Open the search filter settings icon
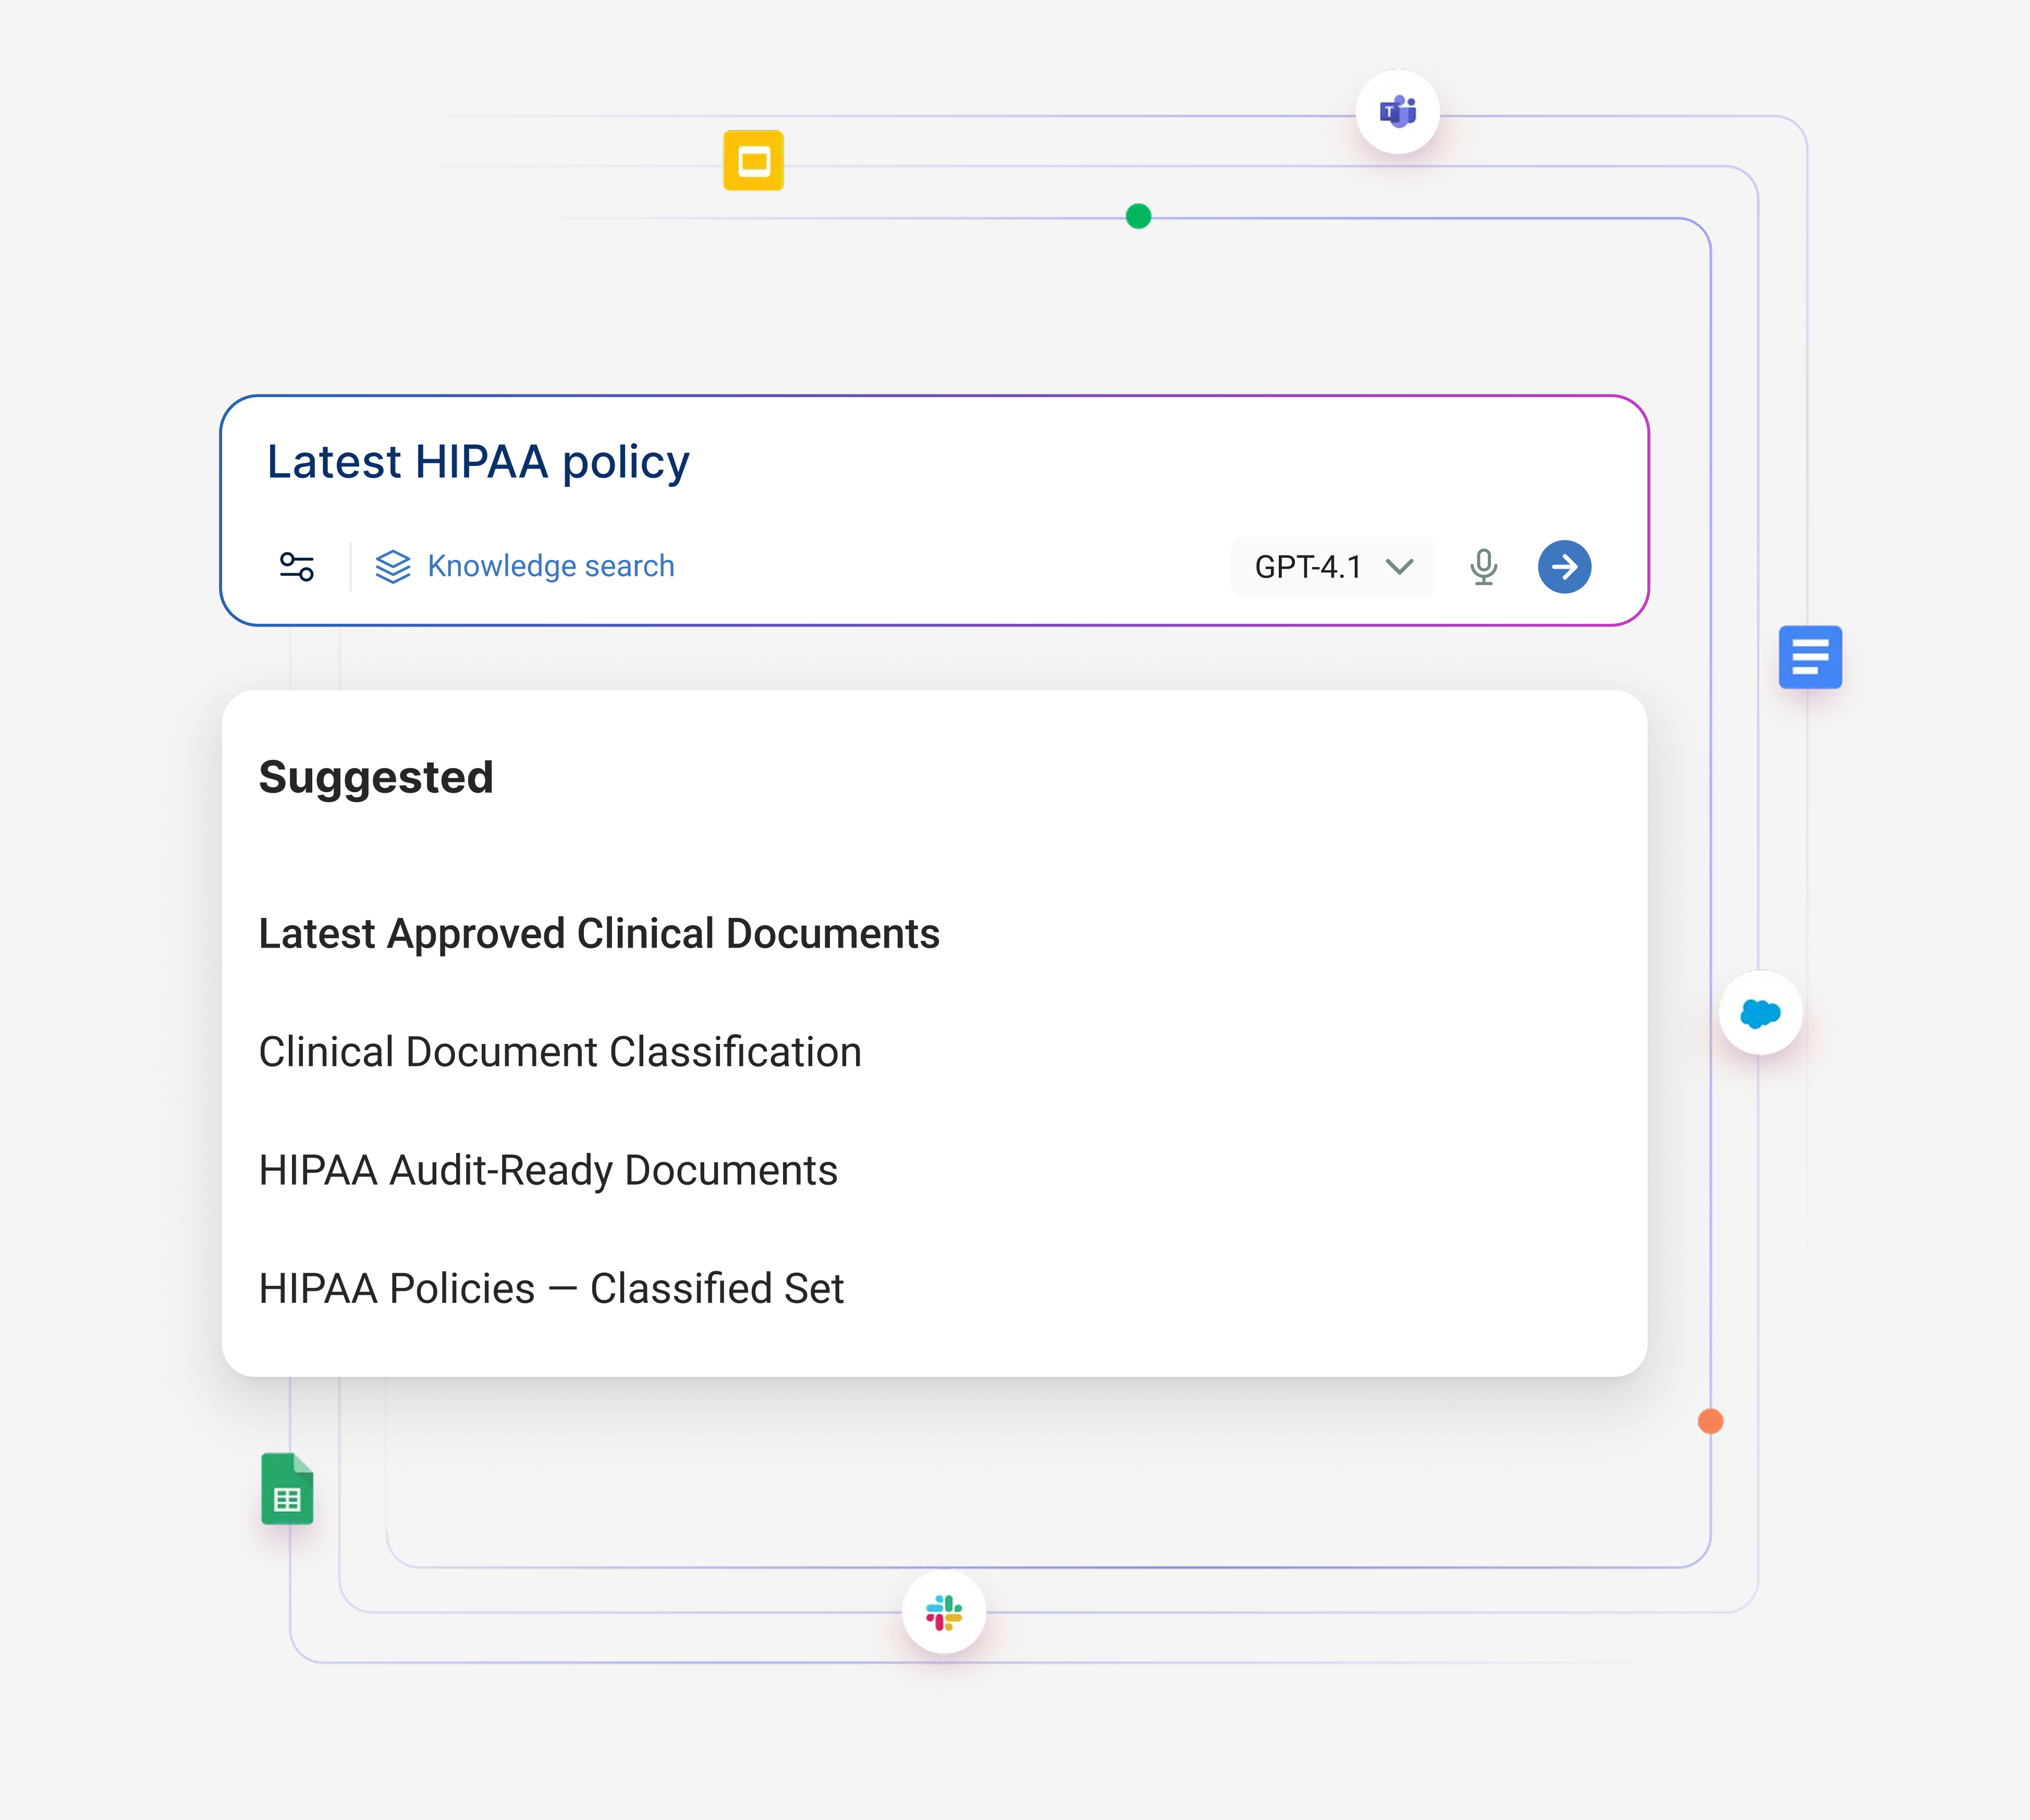 coord(297,567)
